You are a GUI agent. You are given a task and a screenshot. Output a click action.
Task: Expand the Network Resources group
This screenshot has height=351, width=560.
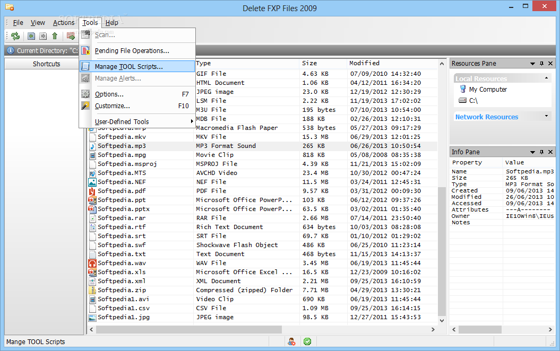[x=546, y=116]
